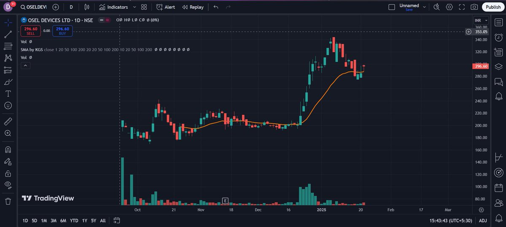This screenshot has width=506, height=227.
Task: Toggle stay in drawing mode
Action: 8,161
